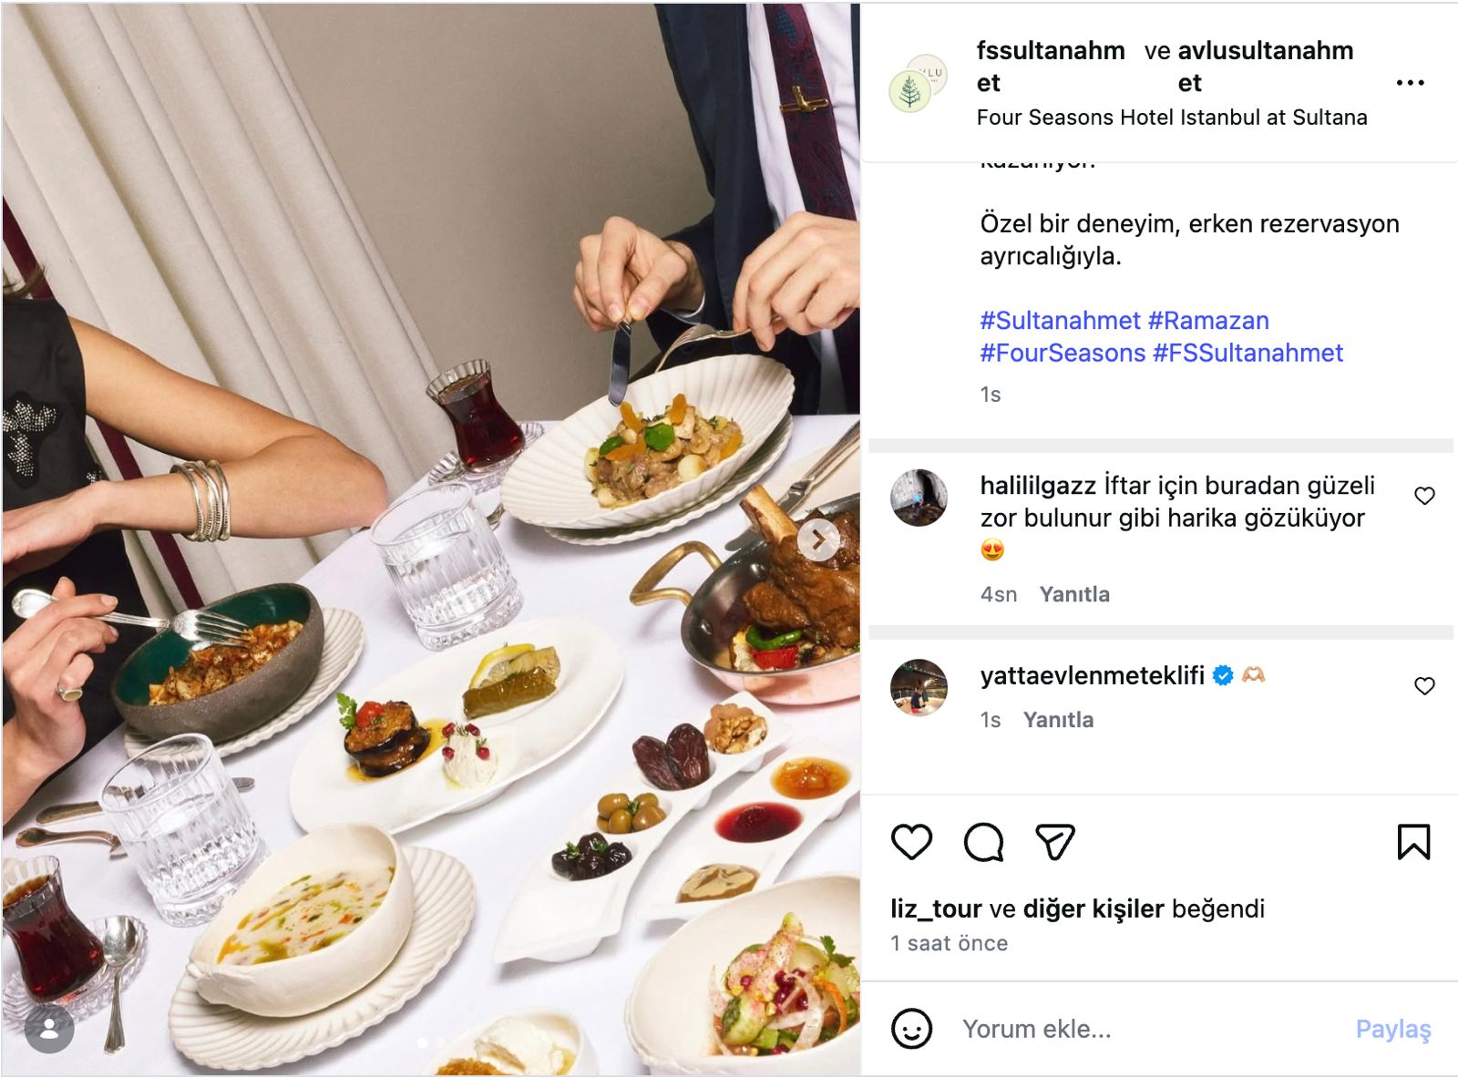The width and height of the screenshot is (1458, 1078).
Task: Open comments via speech bubble icon
Action: [x=984, y=842]
